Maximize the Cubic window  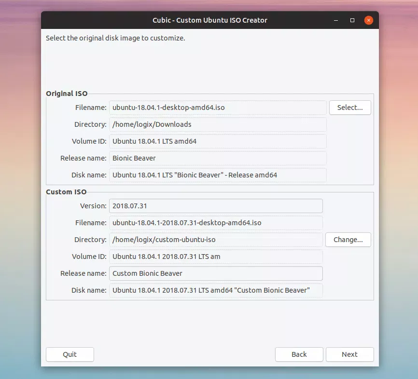[352, 20]
